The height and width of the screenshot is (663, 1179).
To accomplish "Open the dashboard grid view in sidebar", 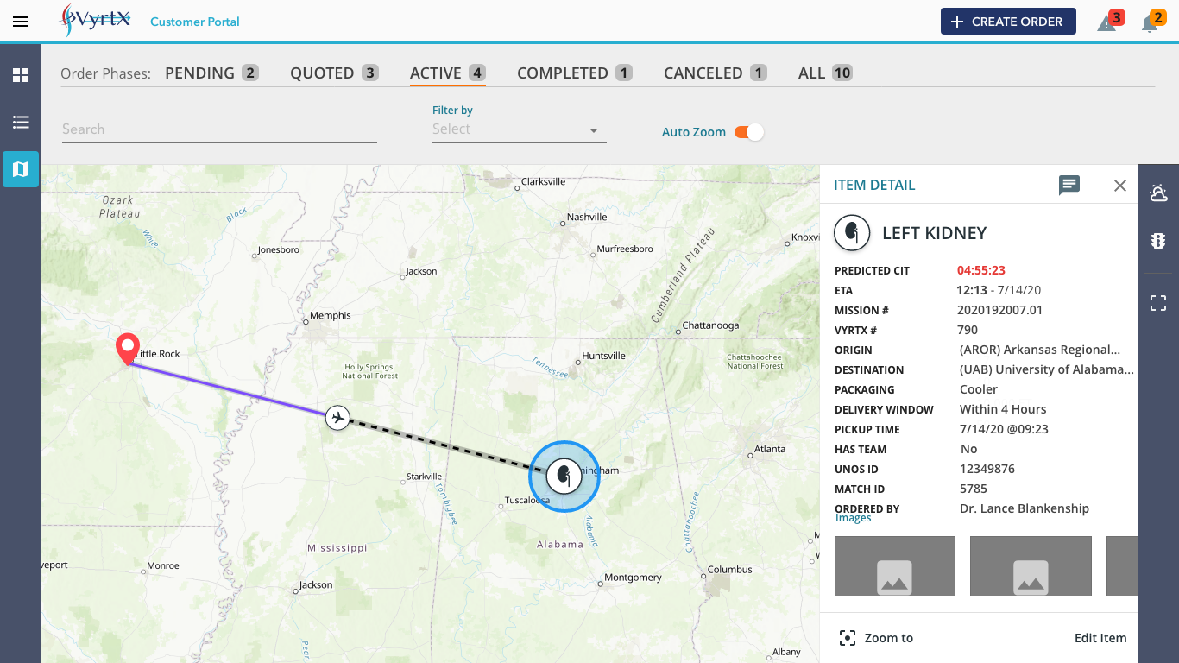I will click(x=21, y=75).
